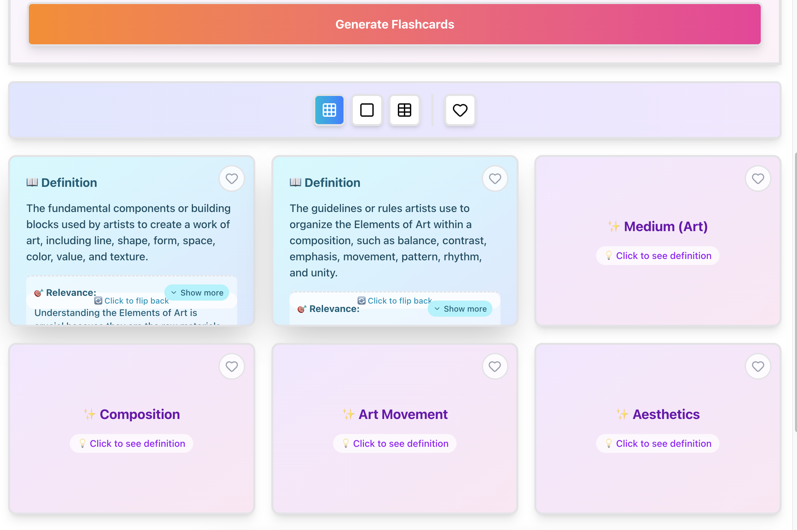Flip back the second definition card
The image size is (797, 530).
coord(394,301)
